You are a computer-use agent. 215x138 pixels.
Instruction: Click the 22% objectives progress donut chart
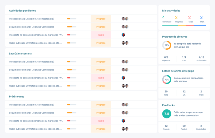click(x=167, y=45)
